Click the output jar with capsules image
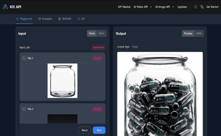Image resolution: width=221 pixels, height=136 pixels. pos(160,94)
